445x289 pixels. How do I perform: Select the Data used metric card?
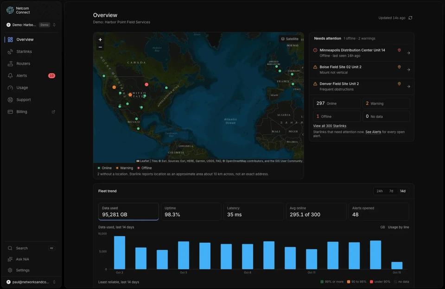point(128,212)
